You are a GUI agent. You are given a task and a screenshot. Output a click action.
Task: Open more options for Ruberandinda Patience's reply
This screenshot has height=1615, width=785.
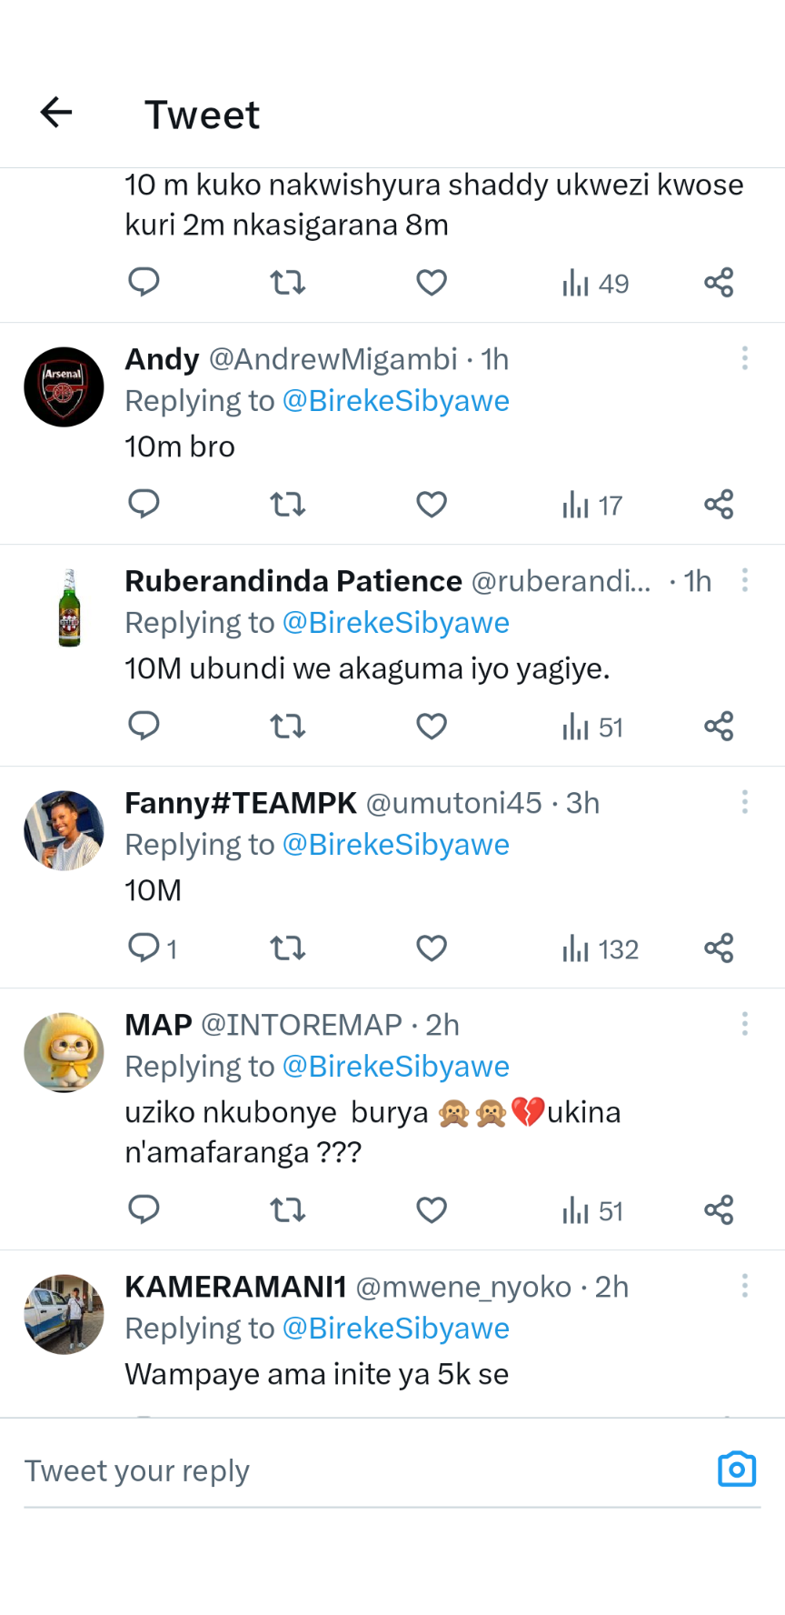(x=745, y=580)
